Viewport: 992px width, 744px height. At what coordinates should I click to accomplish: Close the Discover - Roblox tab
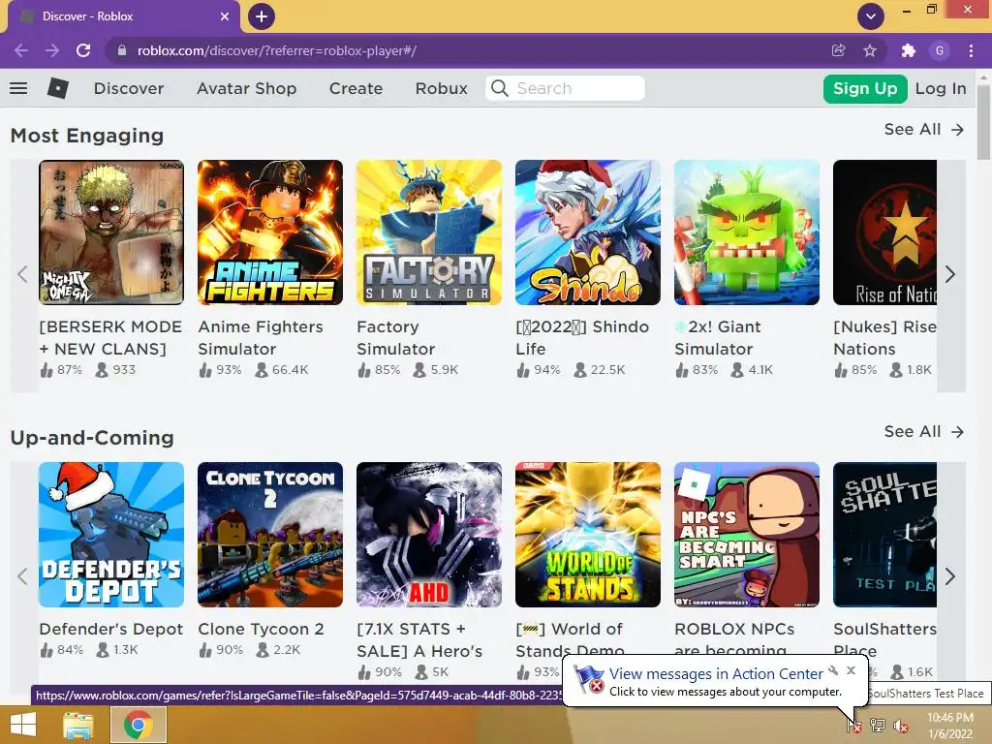coord(224,16)
